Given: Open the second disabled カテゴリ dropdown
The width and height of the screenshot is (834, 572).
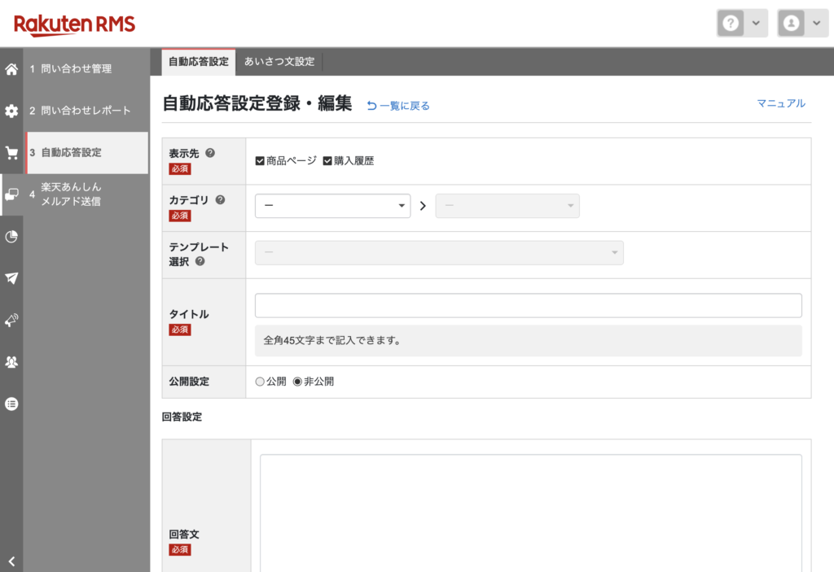Looking at the screenshot, I should pos(507,206).
